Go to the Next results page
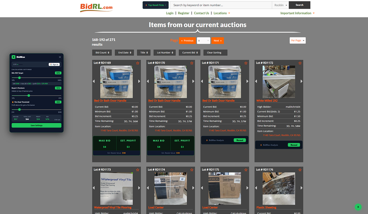The image size is (368, 214). click(x=217, y=41)
